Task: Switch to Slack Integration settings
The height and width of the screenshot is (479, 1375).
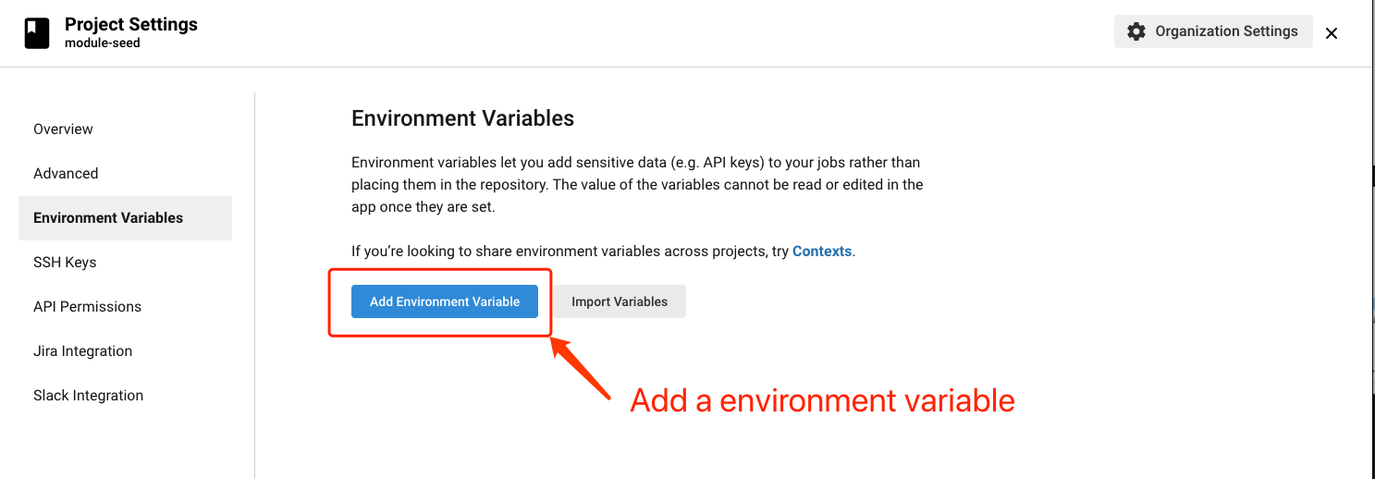Action: pyautogui.click(x=88, y=396)
